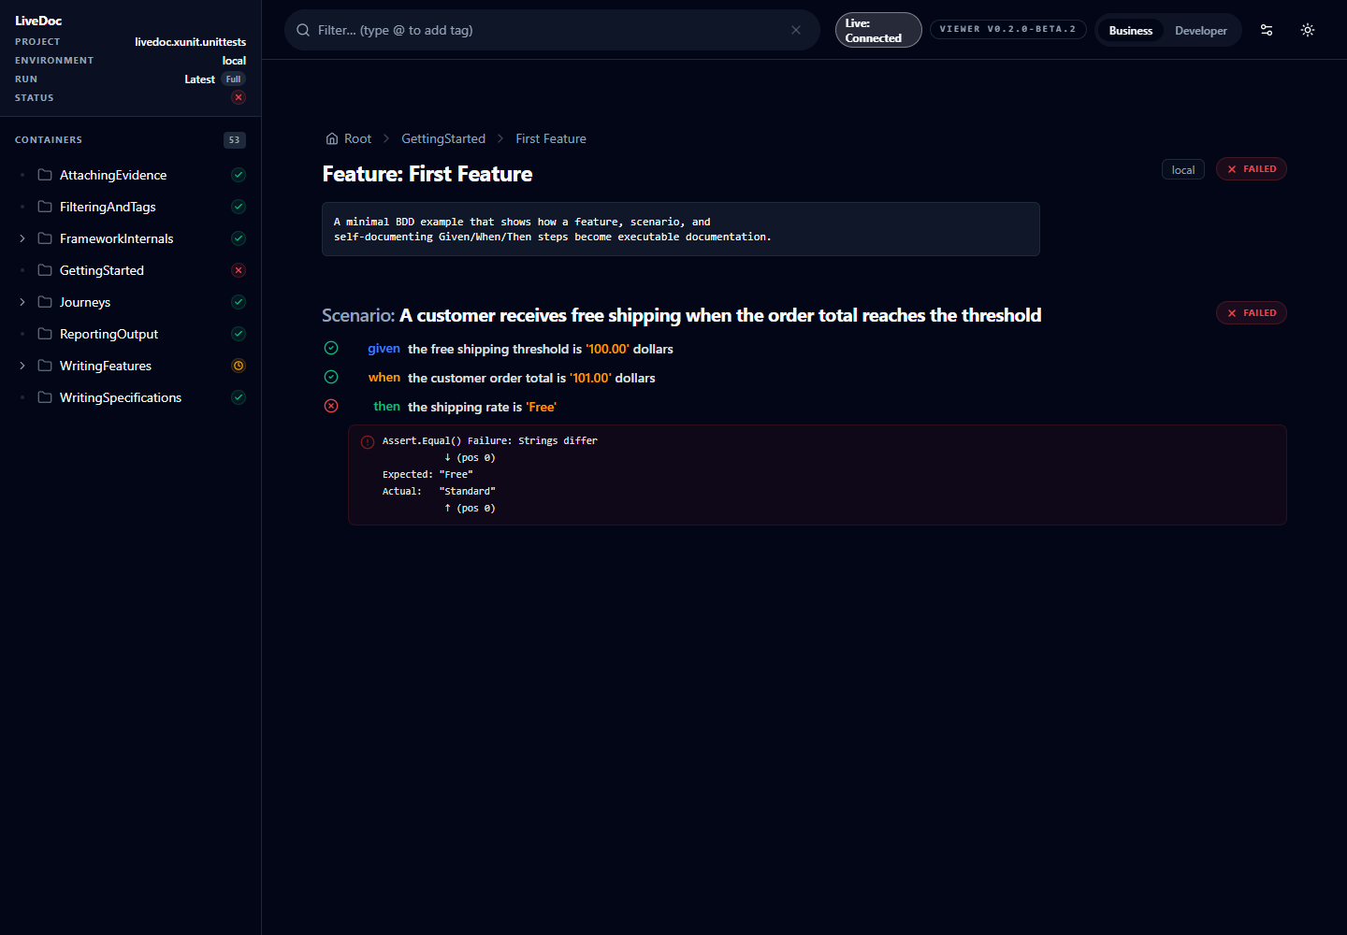This screenshot has height=935, width=1347.
Task: Select the AttachingEvidence folder icon
Action: point(45,175)
